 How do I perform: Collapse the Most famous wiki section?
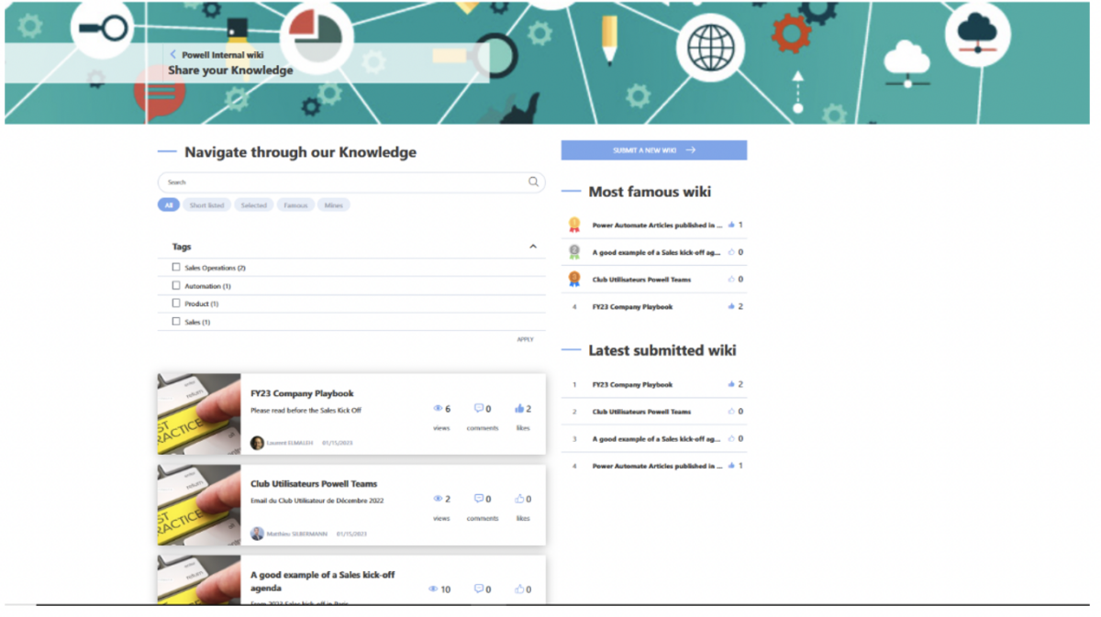pos(653,192)
